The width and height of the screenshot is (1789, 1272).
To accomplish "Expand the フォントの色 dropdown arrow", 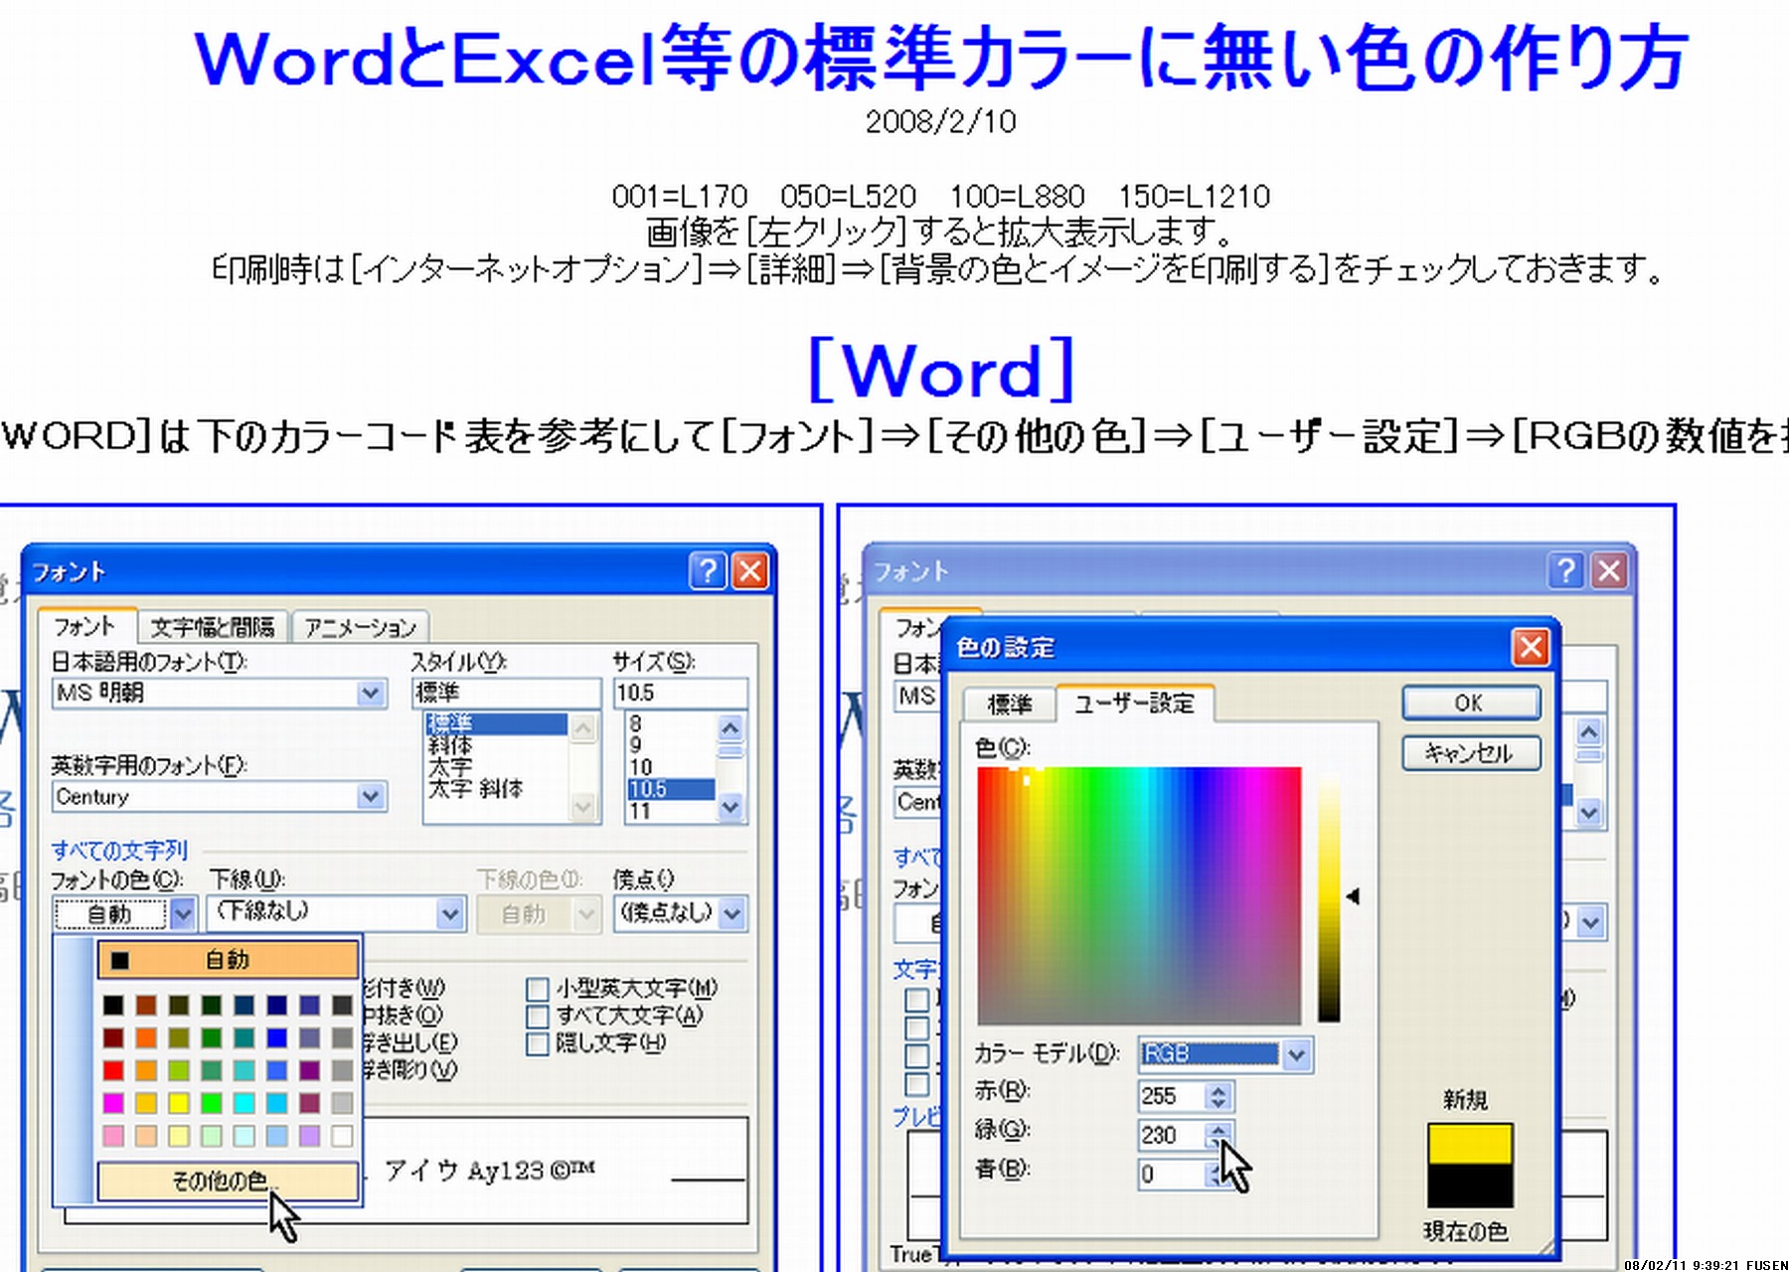I will (182, 913).
